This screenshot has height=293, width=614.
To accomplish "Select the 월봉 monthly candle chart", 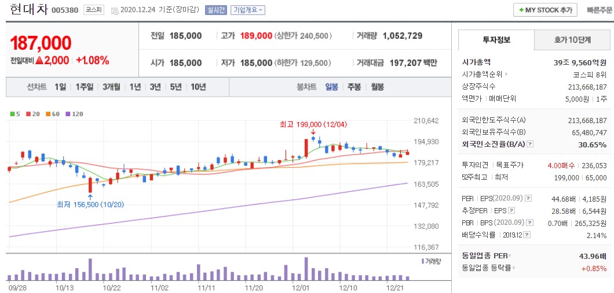I will click(378, 87).
